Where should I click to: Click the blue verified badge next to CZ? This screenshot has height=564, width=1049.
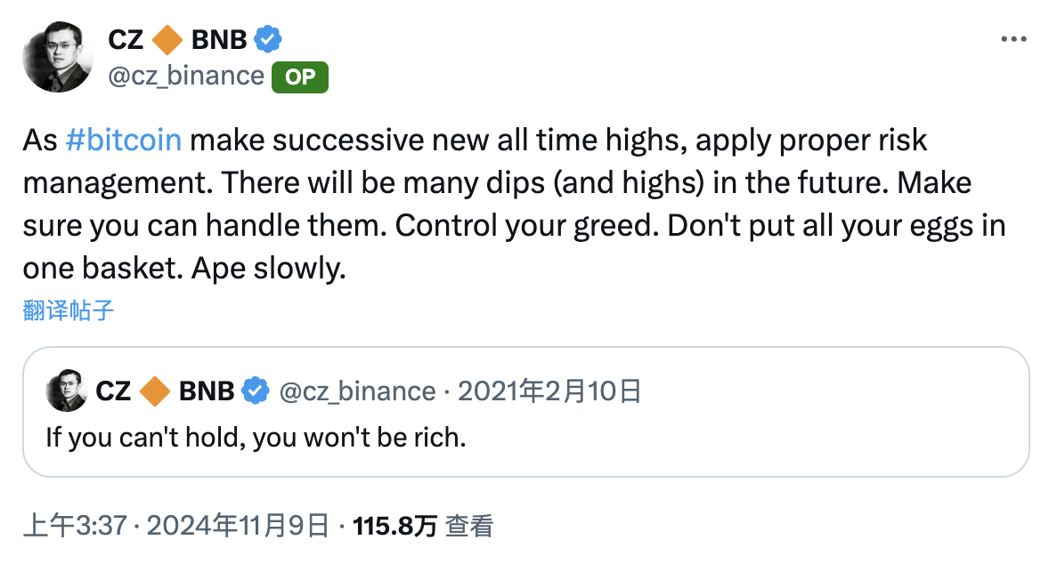click(266, 39)
